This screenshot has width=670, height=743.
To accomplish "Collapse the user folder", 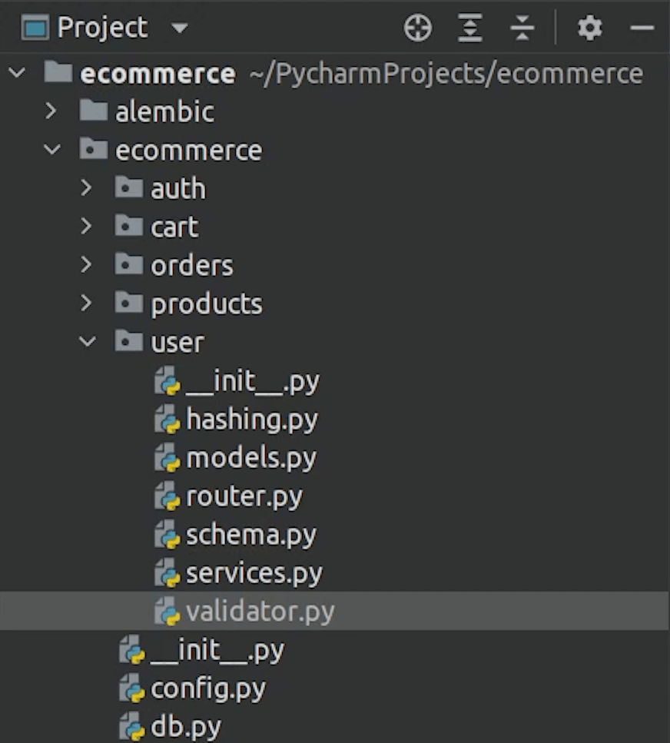I will tap(88, 342).
